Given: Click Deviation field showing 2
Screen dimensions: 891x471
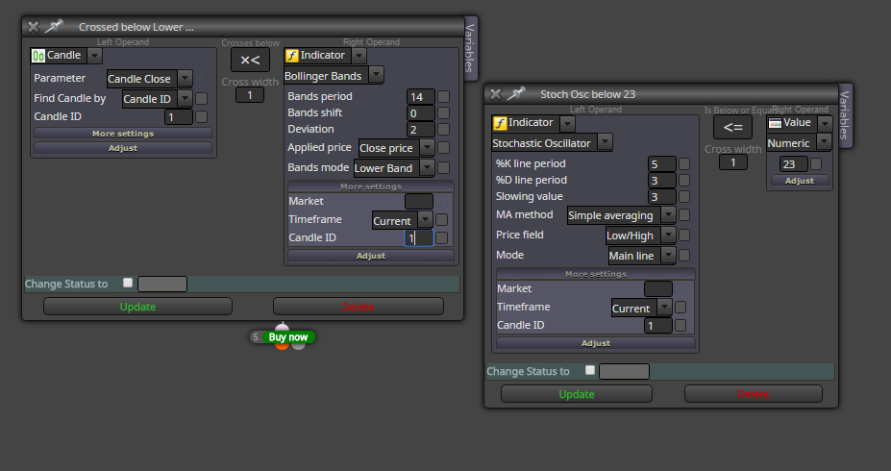Looking at the screenshot, I should 420,130.
